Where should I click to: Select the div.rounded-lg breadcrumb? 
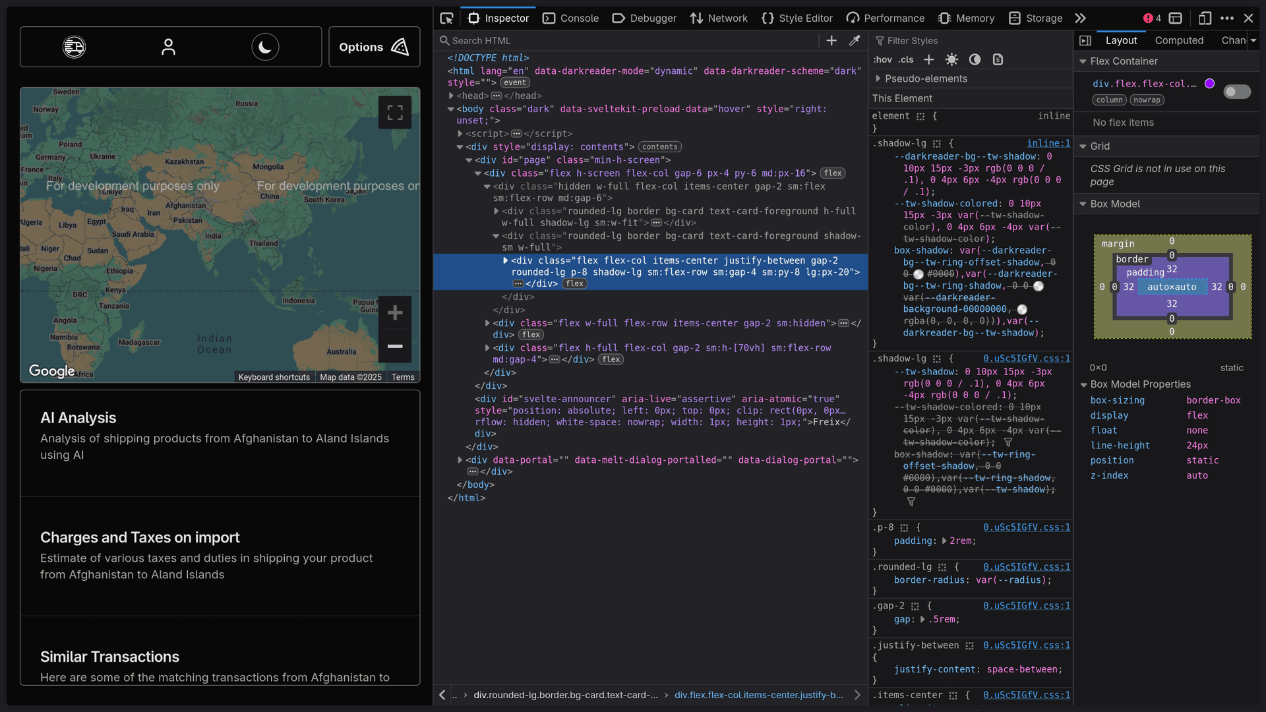coord(565,695)
